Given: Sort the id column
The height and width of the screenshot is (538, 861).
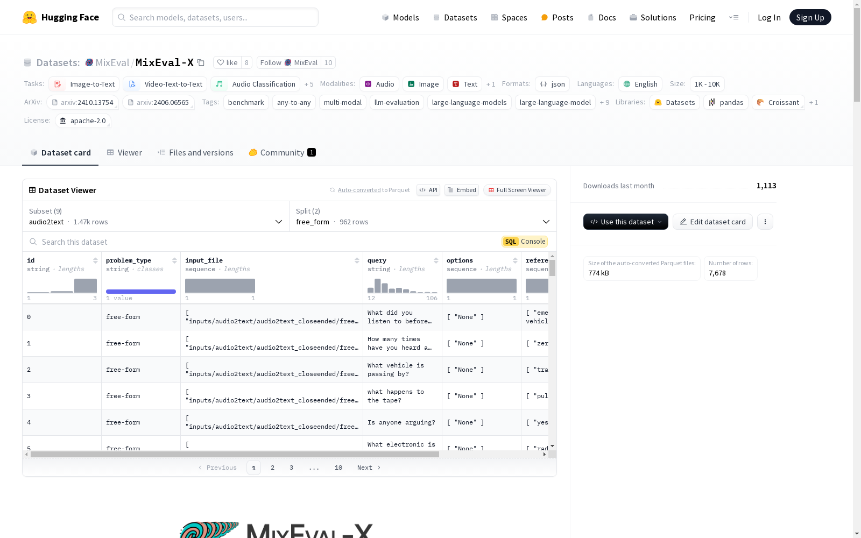Looking at the screenshot, I should [x=95, y=260].
